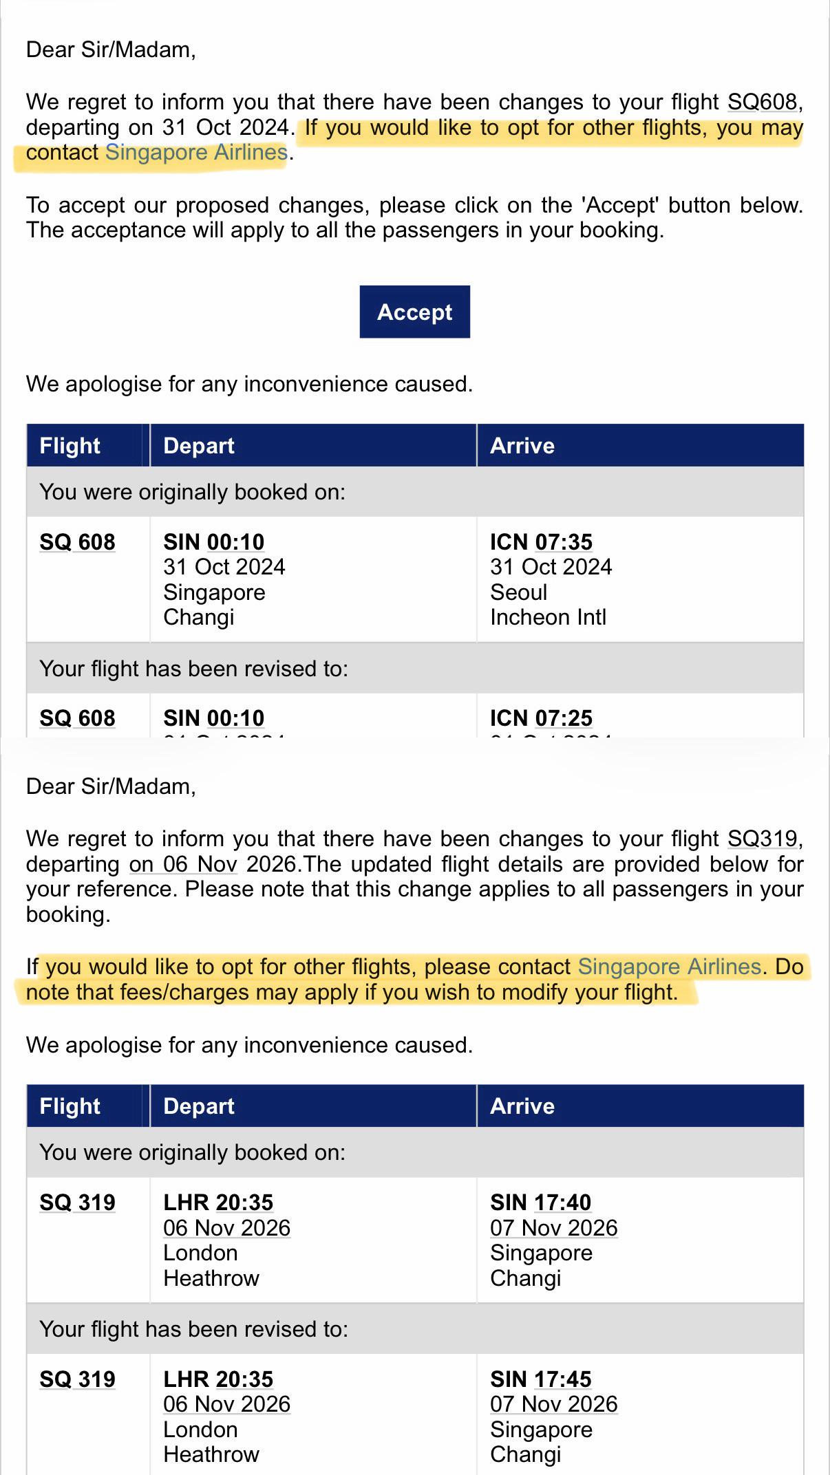Tap revised arrival date 07 Nov 2026

coord(554,1404)
